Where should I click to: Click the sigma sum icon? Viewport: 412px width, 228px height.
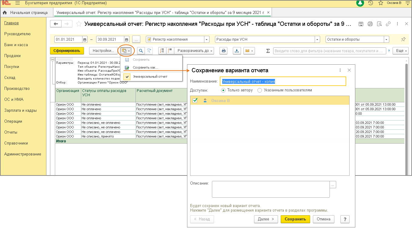[268, 51]
